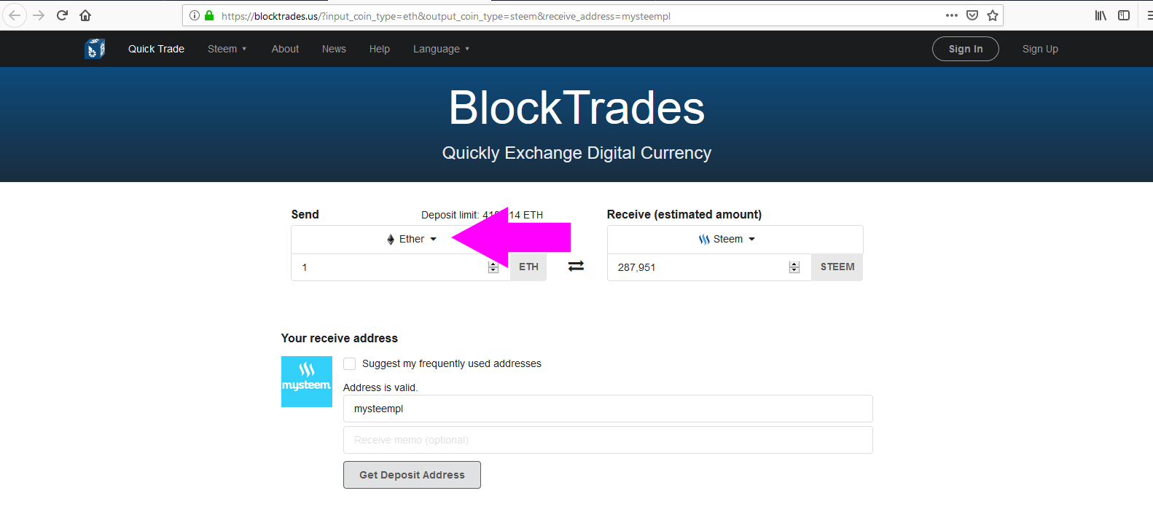Open page actions three-dot menu
Viewport: 1153px width, 512px height.
click(952, 15)
